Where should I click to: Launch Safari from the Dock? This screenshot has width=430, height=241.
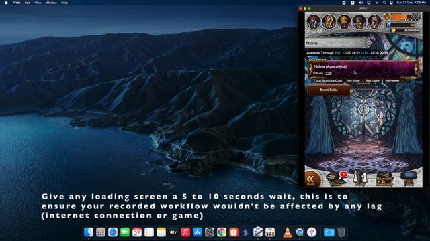tap(113, 232)
